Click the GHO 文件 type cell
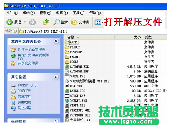 151,86
